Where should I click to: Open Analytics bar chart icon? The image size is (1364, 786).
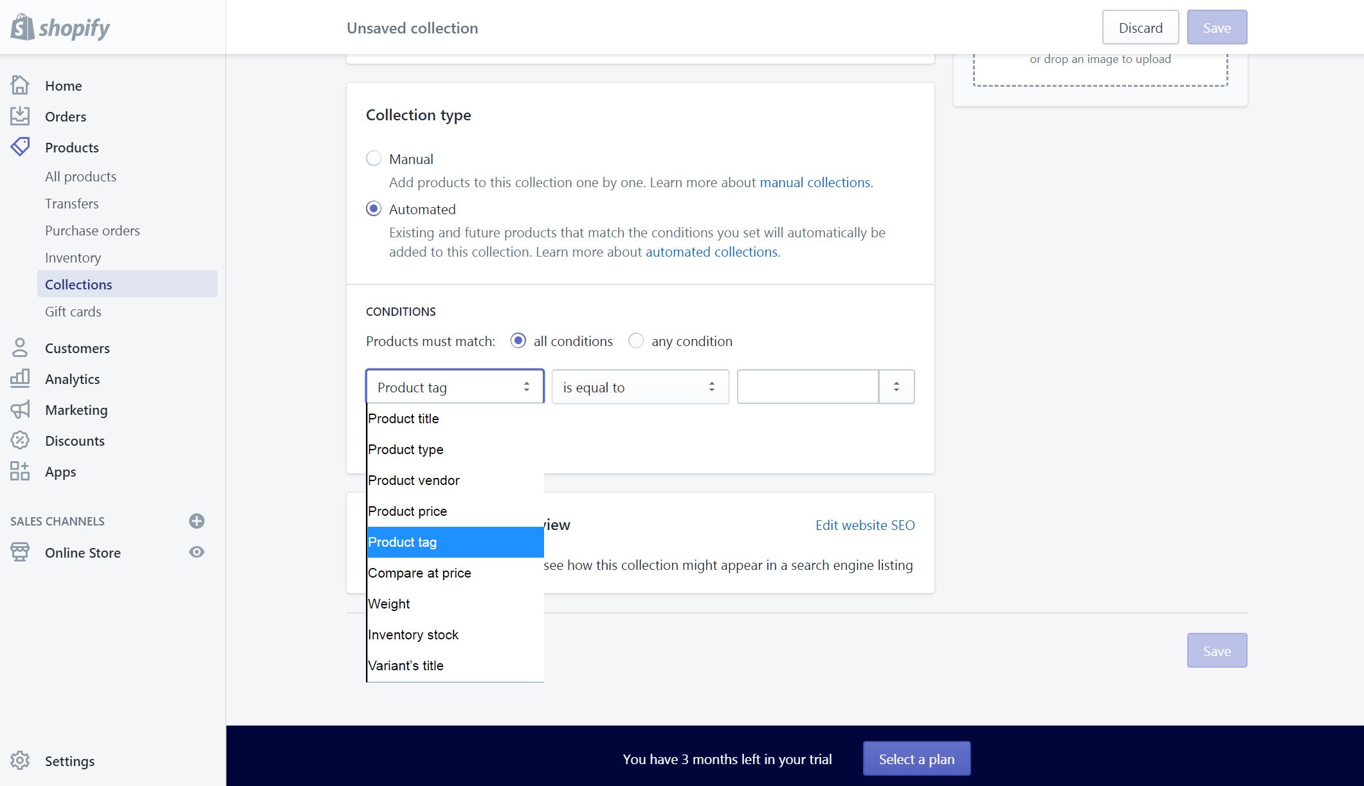[x=20, y=379]
